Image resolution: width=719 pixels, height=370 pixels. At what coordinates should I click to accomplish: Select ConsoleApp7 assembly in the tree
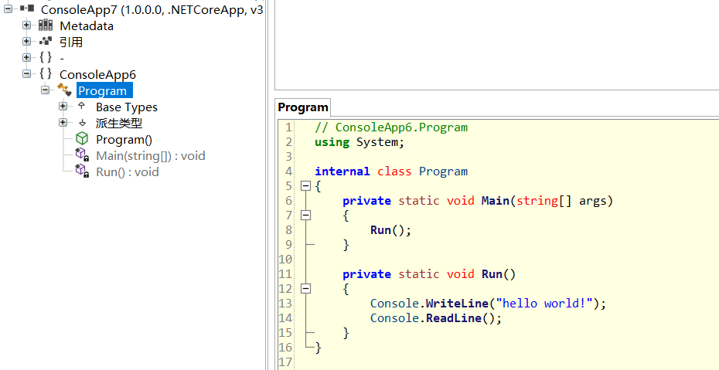click(152, 8)
